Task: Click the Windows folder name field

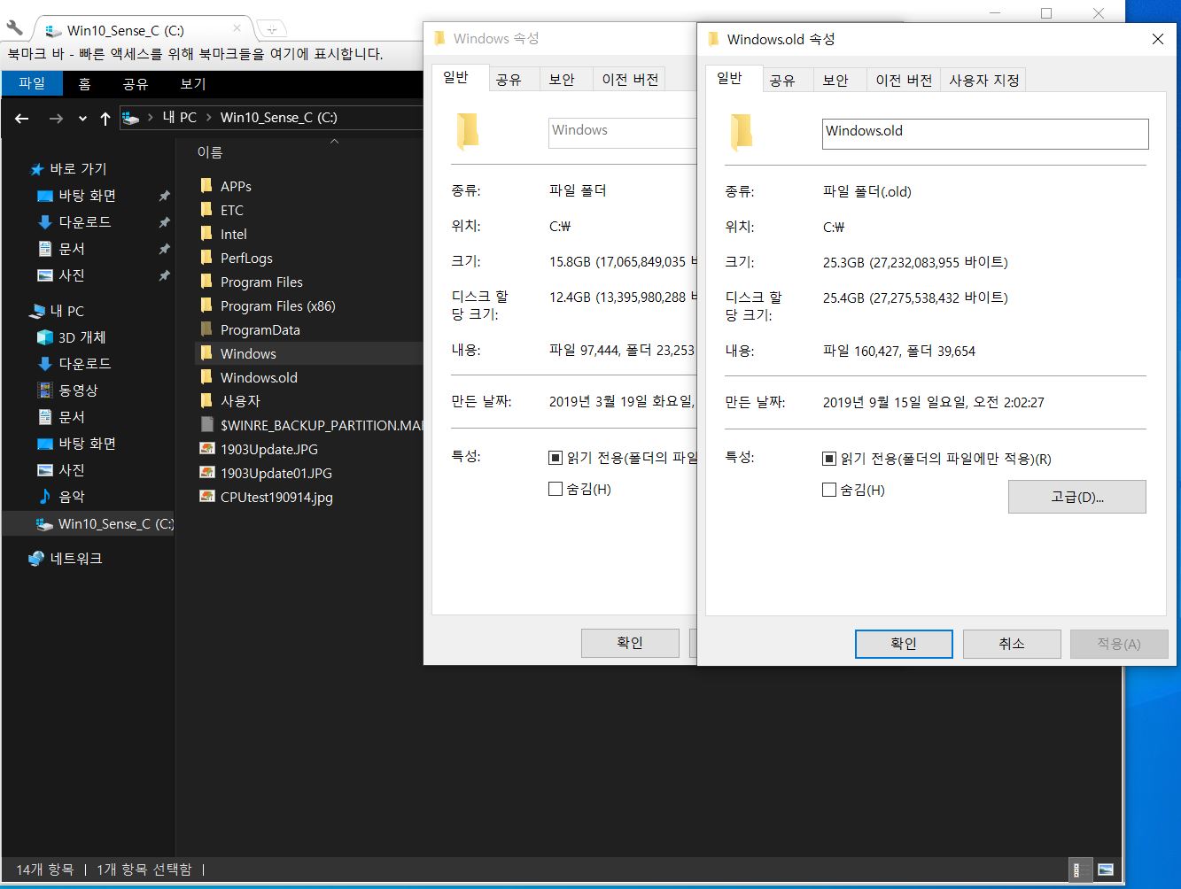Action: pos(623,133)
